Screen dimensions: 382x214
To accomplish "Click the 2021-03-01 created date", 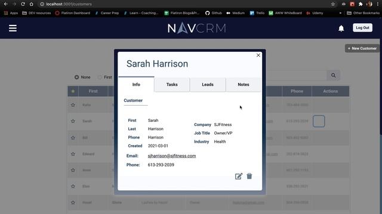I will click(158, 146).
